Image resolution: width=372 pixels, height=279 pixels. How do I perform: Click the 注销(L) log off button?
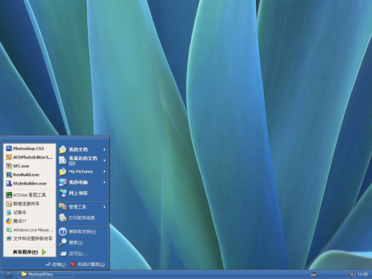coord(56,265)
